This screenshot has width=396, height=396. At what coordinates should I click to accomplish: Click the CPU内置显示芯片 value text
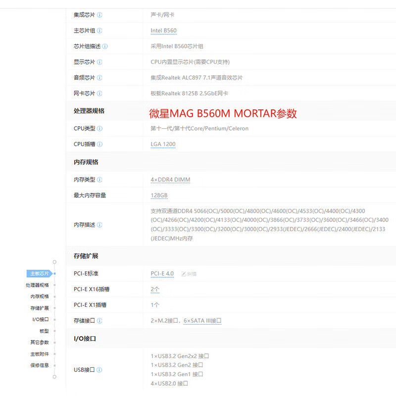[190, 62]
